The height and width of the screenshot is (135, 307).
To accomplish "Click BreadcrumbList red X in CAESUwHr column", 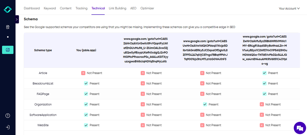I will tap(202, 84).
